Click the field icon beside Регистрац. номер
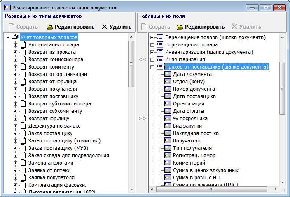290x197 pixels. click(168, 156)
